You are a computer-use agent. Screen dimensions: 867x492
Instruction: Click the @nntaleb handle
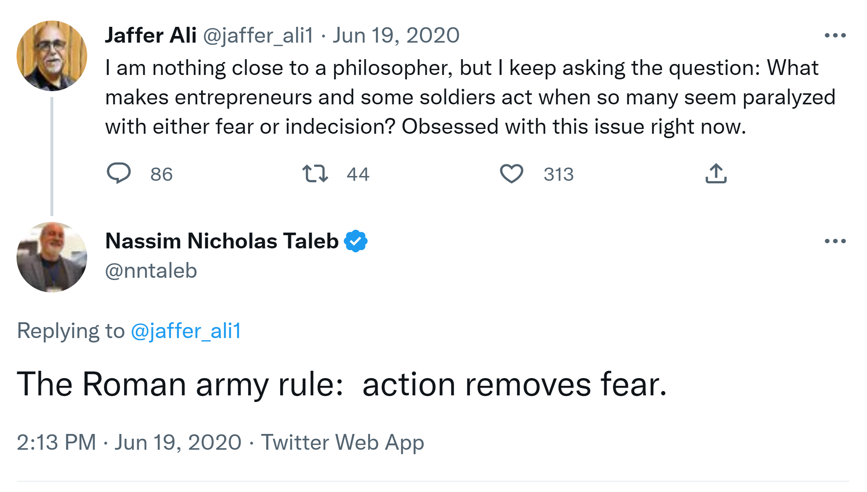tap(151, 271)
